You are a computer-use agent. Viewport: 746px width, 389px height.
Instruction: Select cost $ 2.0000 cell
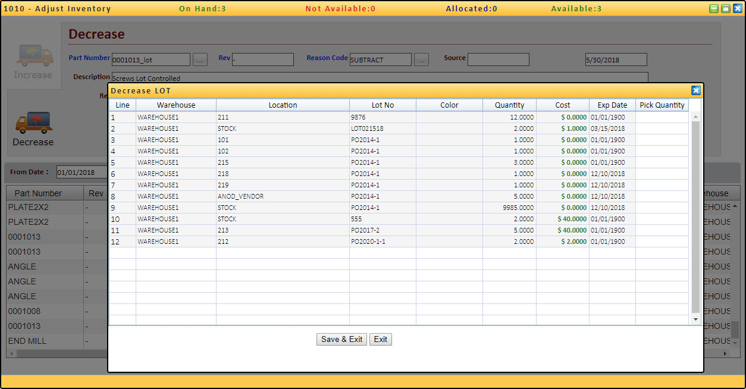(x=563, y=241)
